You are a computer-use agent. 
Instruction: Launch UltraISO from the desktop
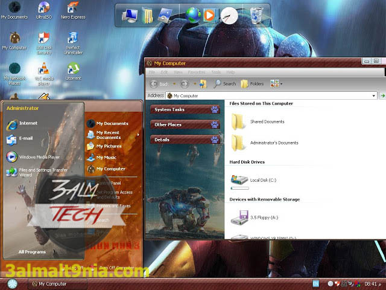pyautogui.click(x=44, y=10)
